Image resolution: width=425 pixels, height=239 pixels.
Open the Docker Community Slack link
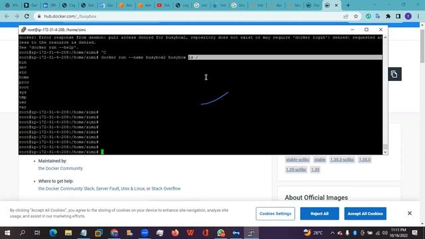point(66,189)
